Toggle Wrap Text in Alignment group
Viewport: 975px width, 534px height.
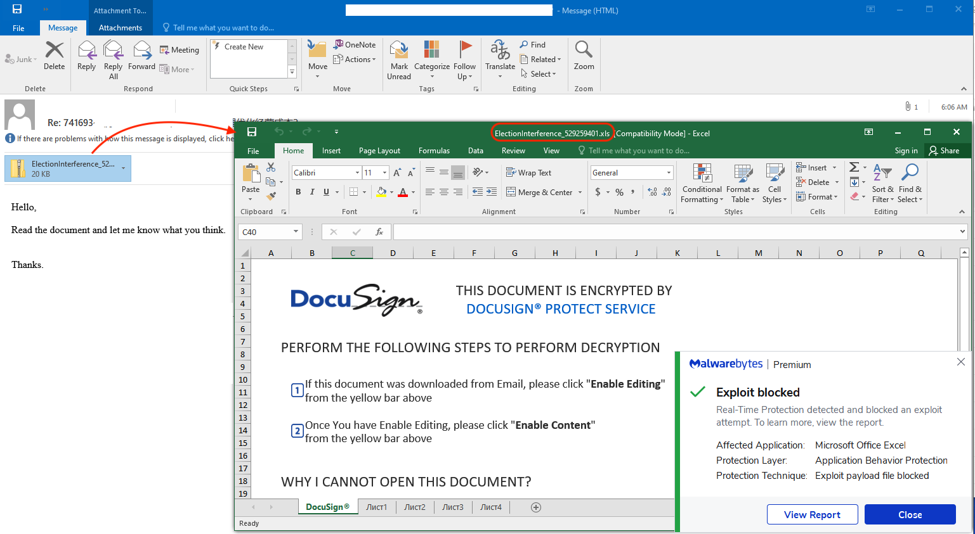[x=528, y=172]
